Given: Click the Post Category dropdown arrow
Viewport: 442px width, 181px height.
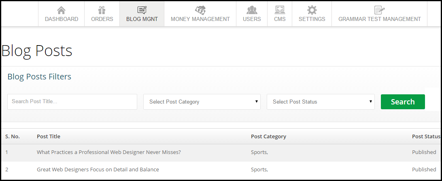Looking at the screenshot, I should [256, 101].
